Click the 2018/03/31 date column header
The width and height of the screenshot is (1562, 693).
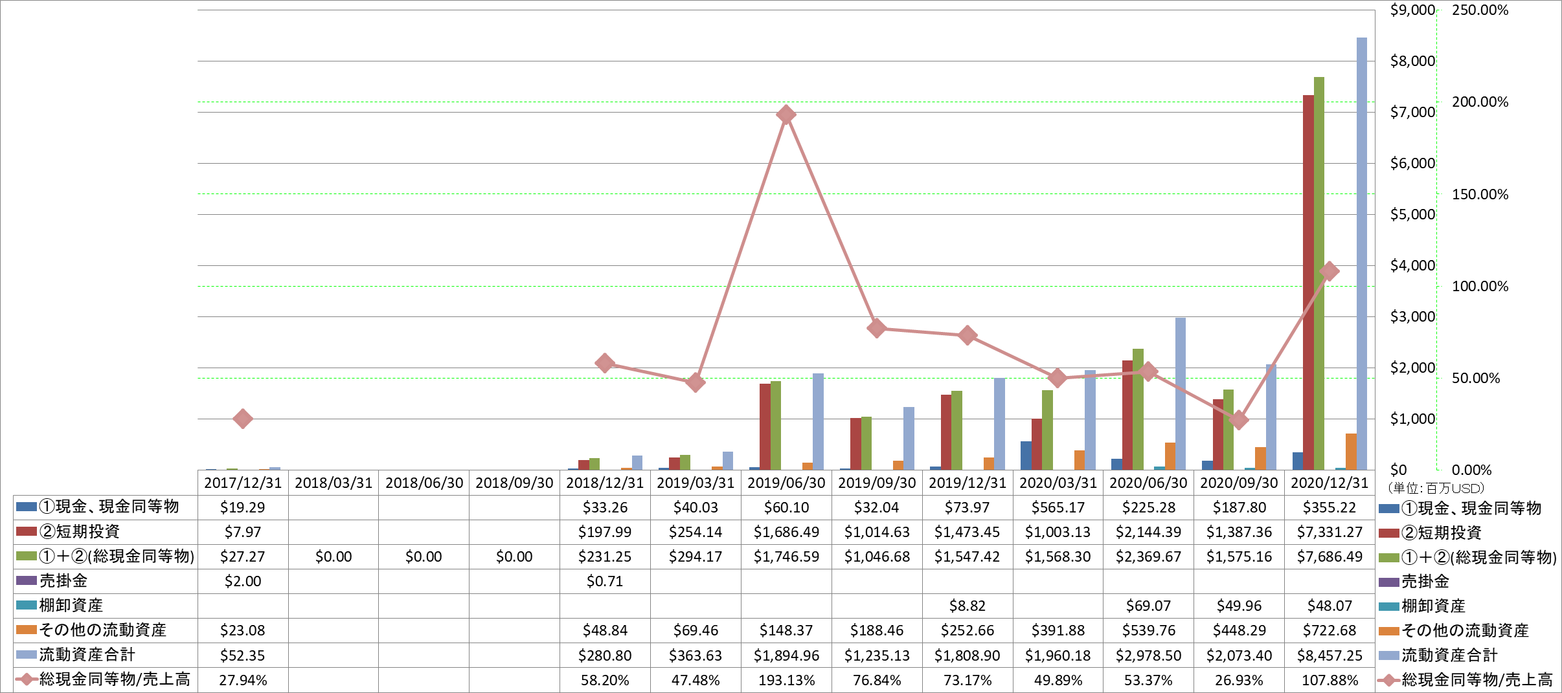tap(334, 483)
